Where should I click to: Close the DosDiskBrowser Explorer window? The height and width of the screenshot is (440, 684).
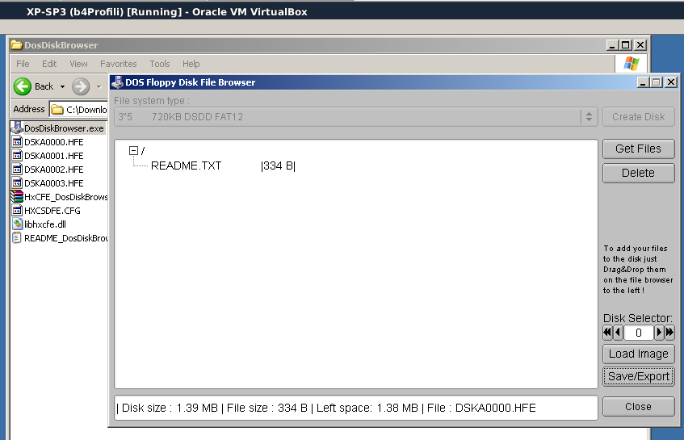(640, 45)
